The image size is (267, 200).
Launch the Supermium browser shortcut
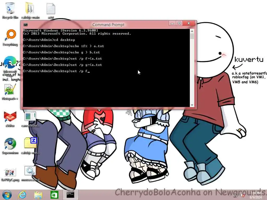point(10,146)
